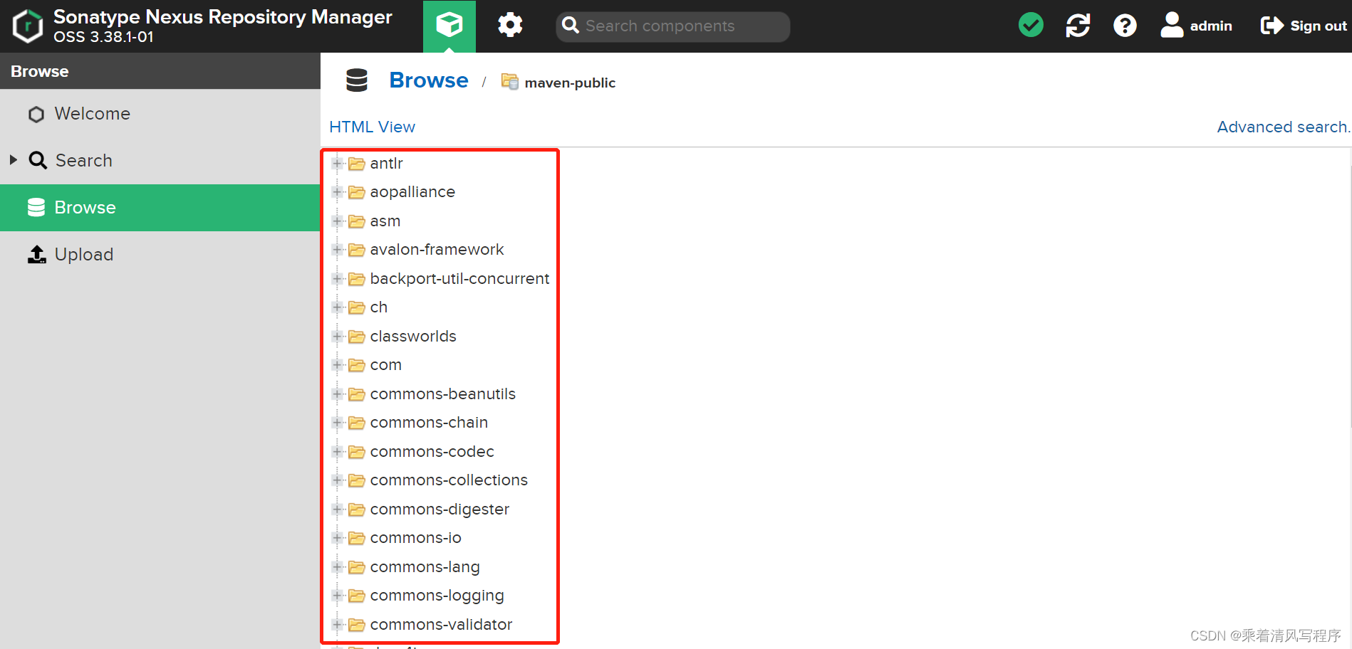Expand the aopalliance folder node
The height and width of the screenshot is (649, 1352).
coord(338,192)
